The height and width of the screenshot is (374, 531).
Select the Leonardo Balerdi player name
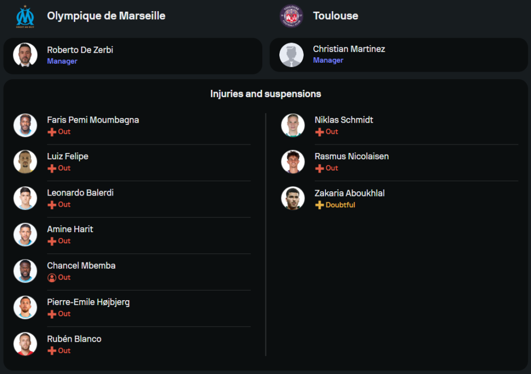point(80,193)
